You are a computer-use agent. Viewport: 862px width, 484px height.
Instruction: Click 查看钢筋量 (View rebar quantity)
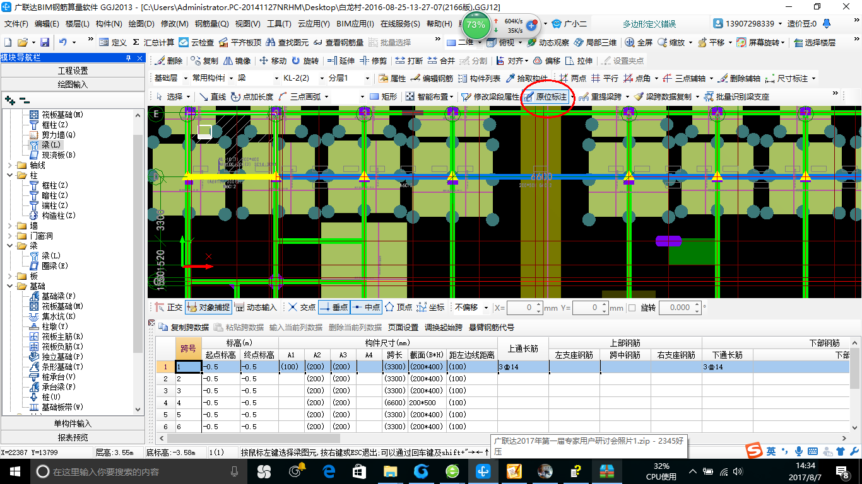(x=338, y=42)
